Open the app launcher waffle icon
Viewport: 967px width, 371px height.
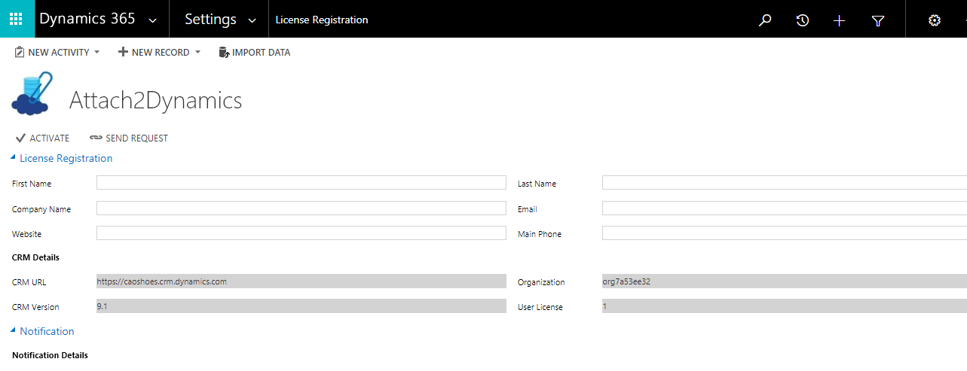click(17, 19)
